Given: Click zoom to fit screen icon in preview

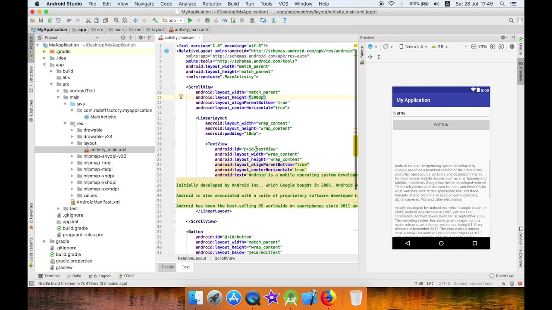Looking at the screenshot, I should (x=501, y=46).
